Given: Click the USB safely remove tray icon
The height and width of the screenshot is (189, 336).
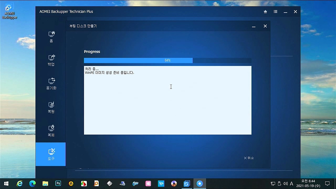Looking at the screenshot, I should [x=279, y=183].
